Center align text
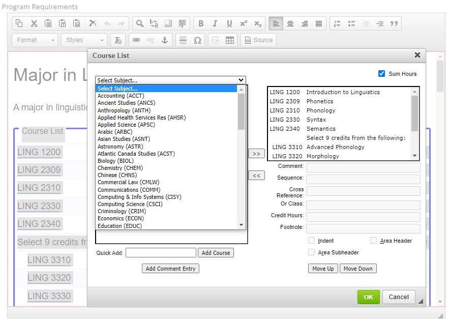Viewport: 449px width, 319px height. [290, 23]
